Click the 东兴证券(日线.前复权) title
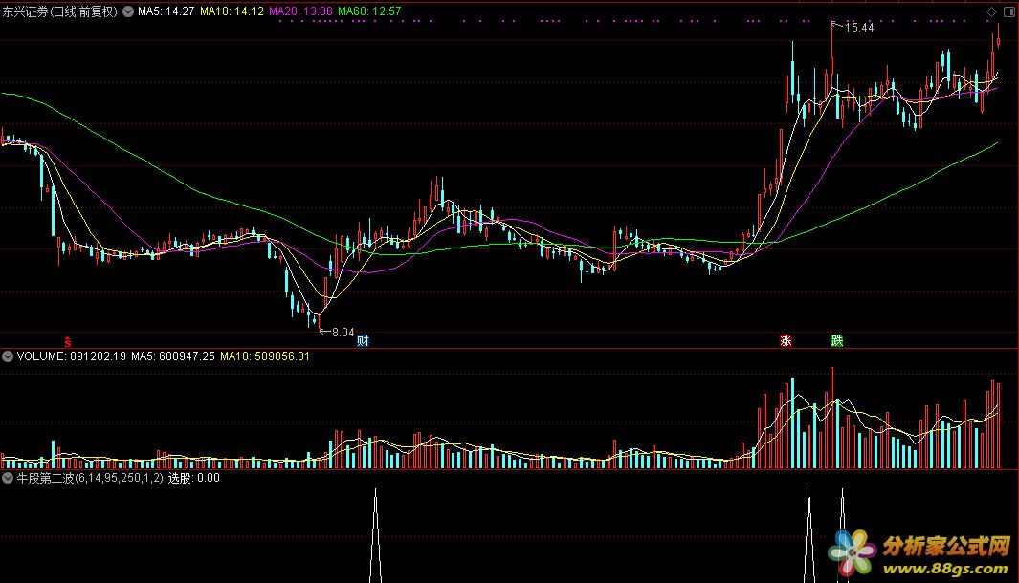This screenshot has width=1019, height=583. pyautogui.click(x=59, y=11)
